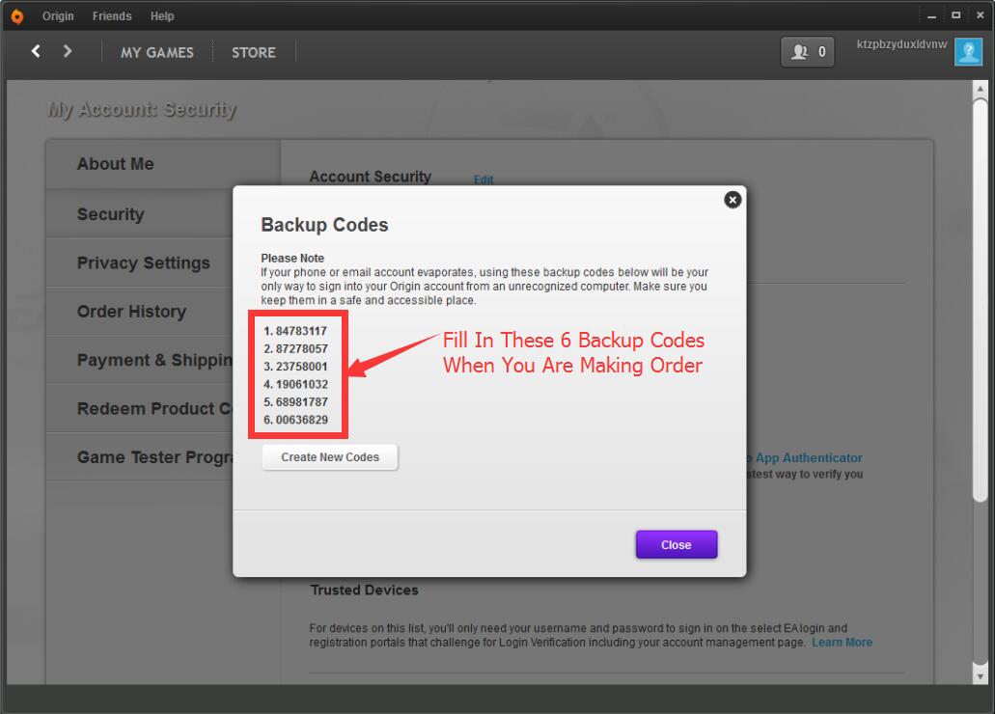Open the Friends menu

click(x=112, y=16)
